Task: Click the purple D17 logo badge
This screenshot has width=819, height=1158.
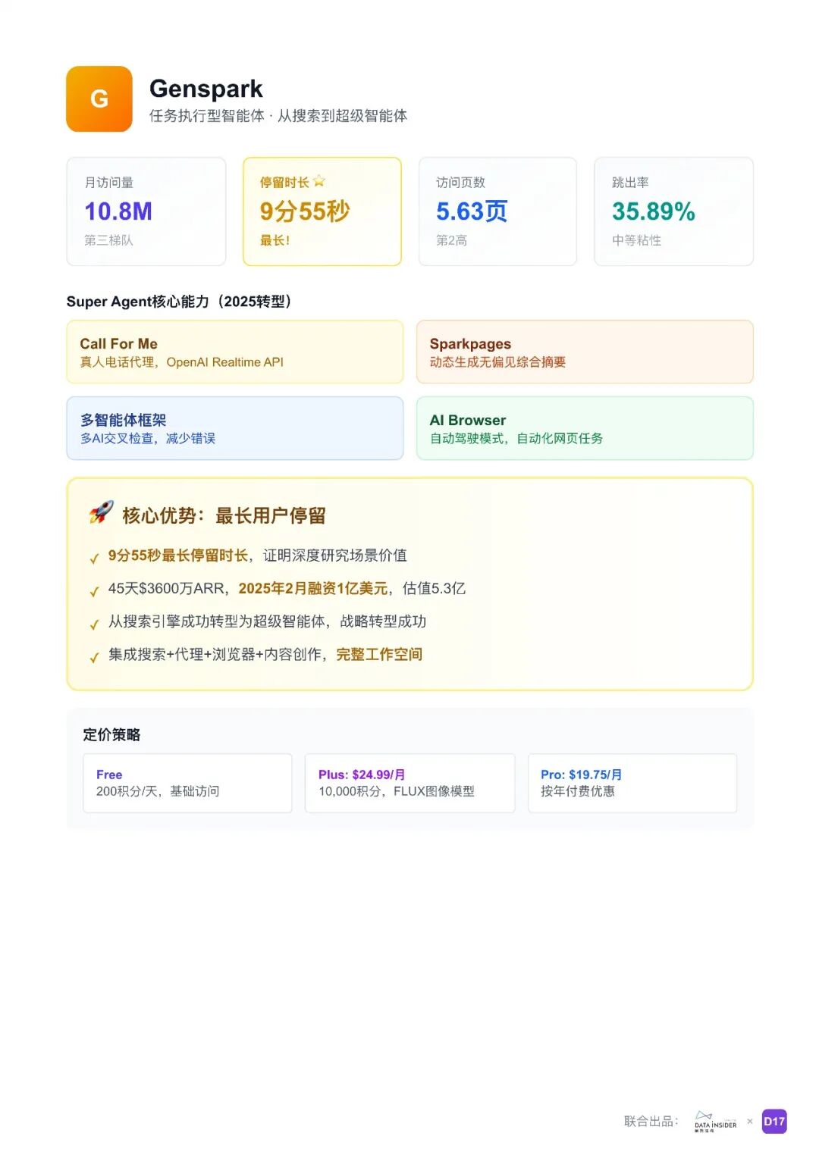Action: tap(774, 1122)
